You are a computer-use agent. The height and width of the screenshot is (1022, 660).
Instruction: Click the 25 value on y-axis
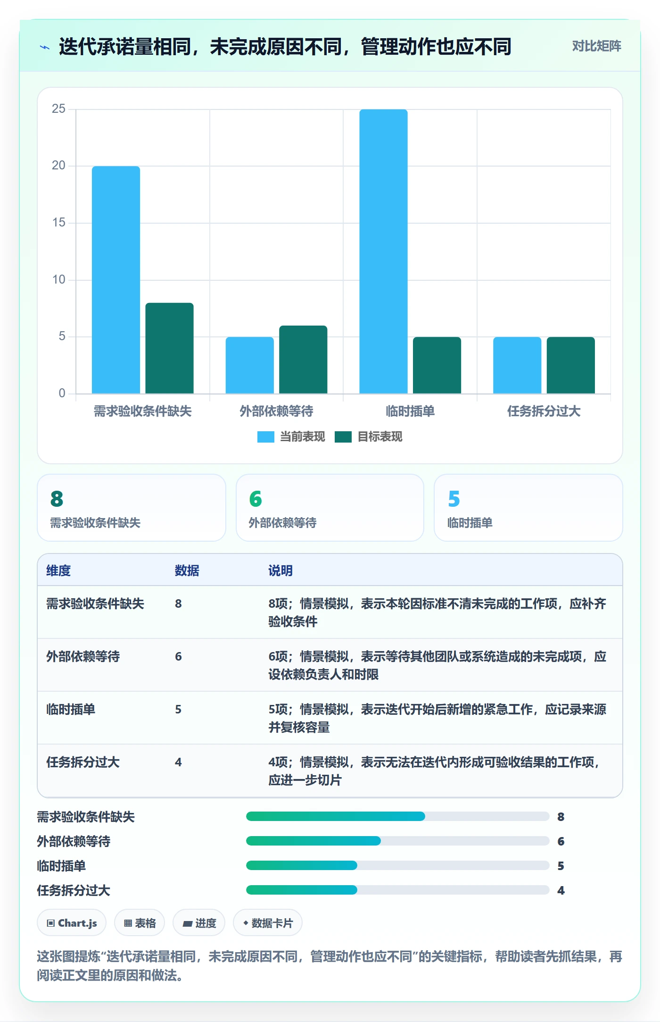click(x=58, y=109)
